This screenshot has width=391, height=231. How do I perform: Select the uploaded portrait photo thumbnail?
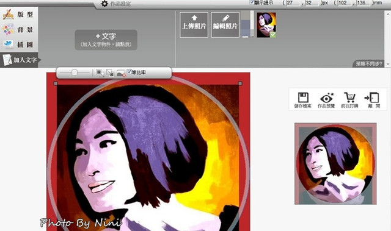(x=266, y=25)
